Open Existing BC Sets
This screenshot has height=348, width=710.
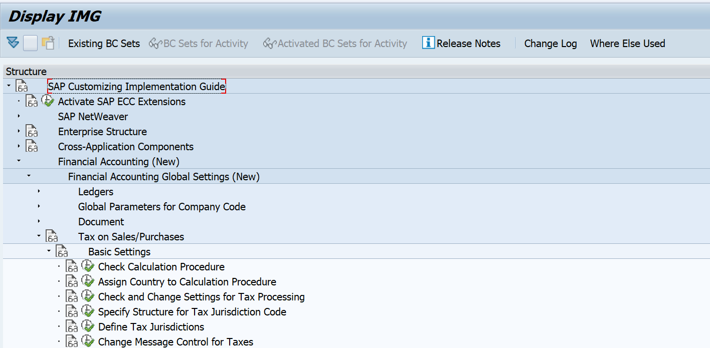point(104,44)
